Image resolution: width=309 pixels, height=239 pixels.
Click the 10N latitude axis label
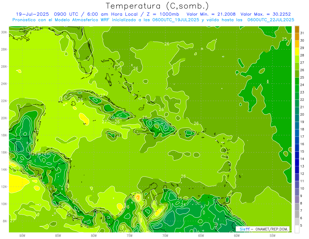4,204
